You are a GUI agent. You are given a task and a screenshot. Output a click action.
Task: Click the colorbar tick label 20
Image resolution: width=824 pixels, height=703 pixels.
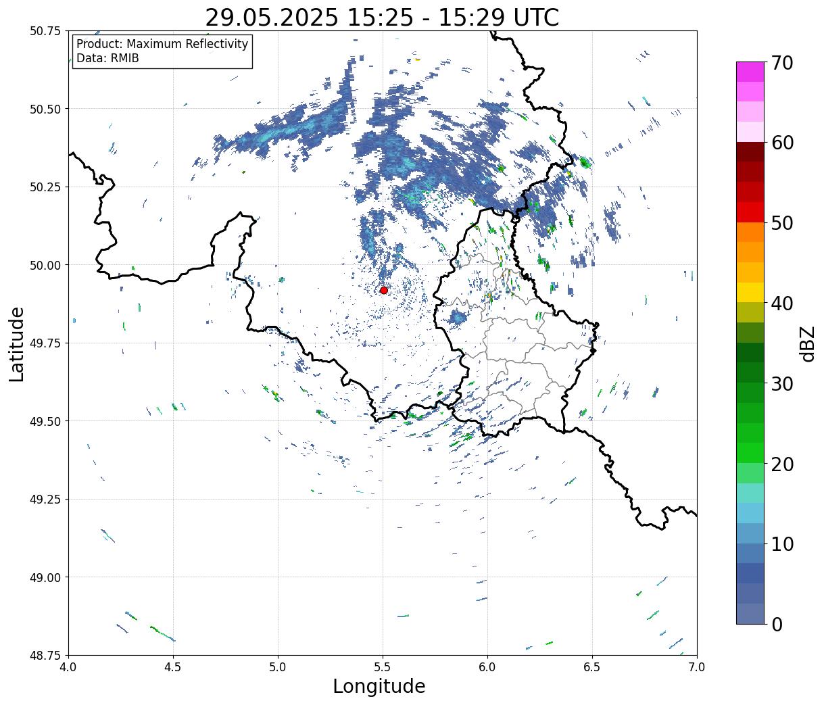pyautogui.click(x=782, y=464)
